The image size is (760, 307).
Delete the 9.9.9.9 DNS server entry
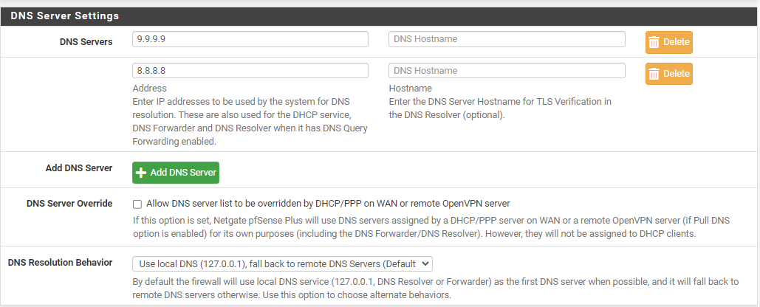(669, 43)
